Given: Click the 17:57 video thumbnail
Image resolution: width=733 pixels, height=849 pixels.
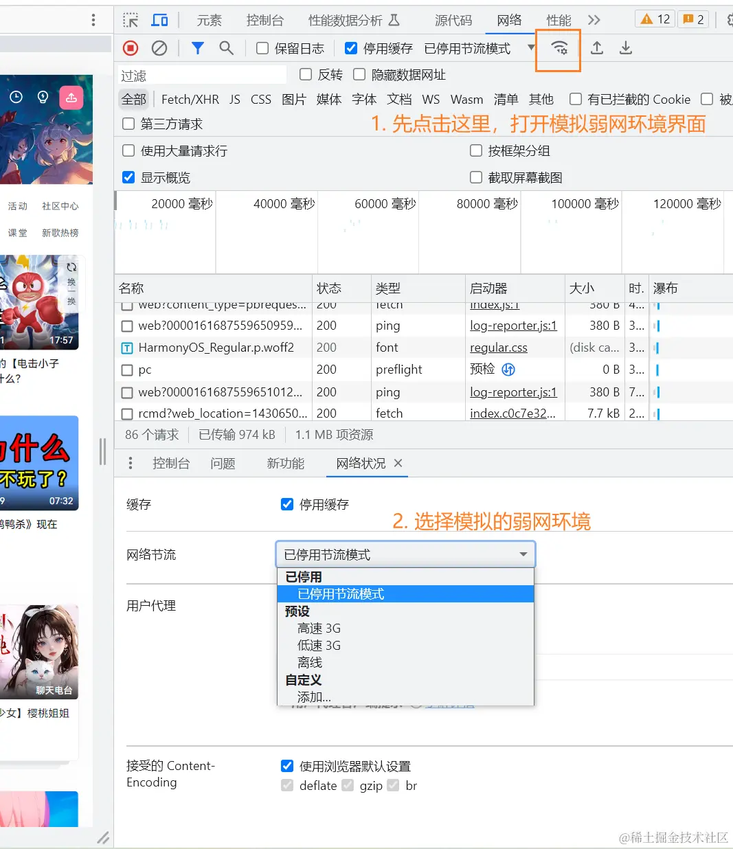Looking at the screenshot, I should click(x=39, y=302).
